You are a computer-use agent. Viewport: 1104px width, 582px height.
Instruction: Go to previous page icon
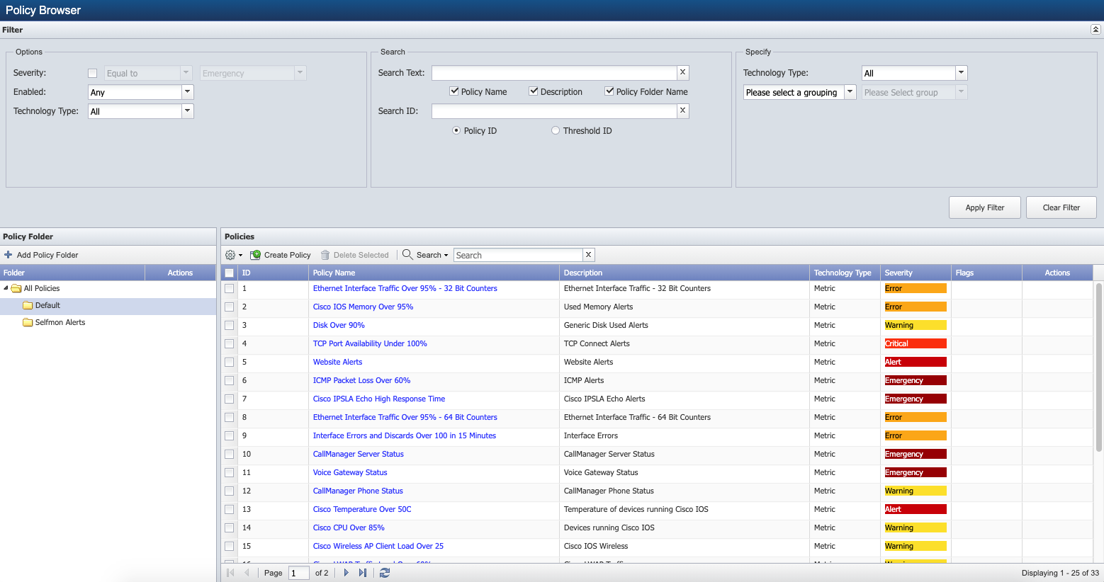(x=247, y=573)
